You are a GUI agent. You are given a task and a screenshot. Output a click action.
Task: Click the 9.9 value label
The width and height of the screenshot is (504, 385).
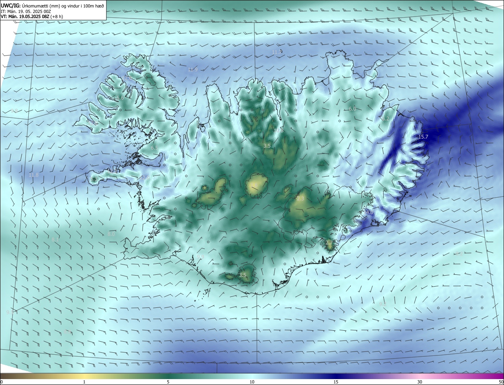[x=200, y=256]
